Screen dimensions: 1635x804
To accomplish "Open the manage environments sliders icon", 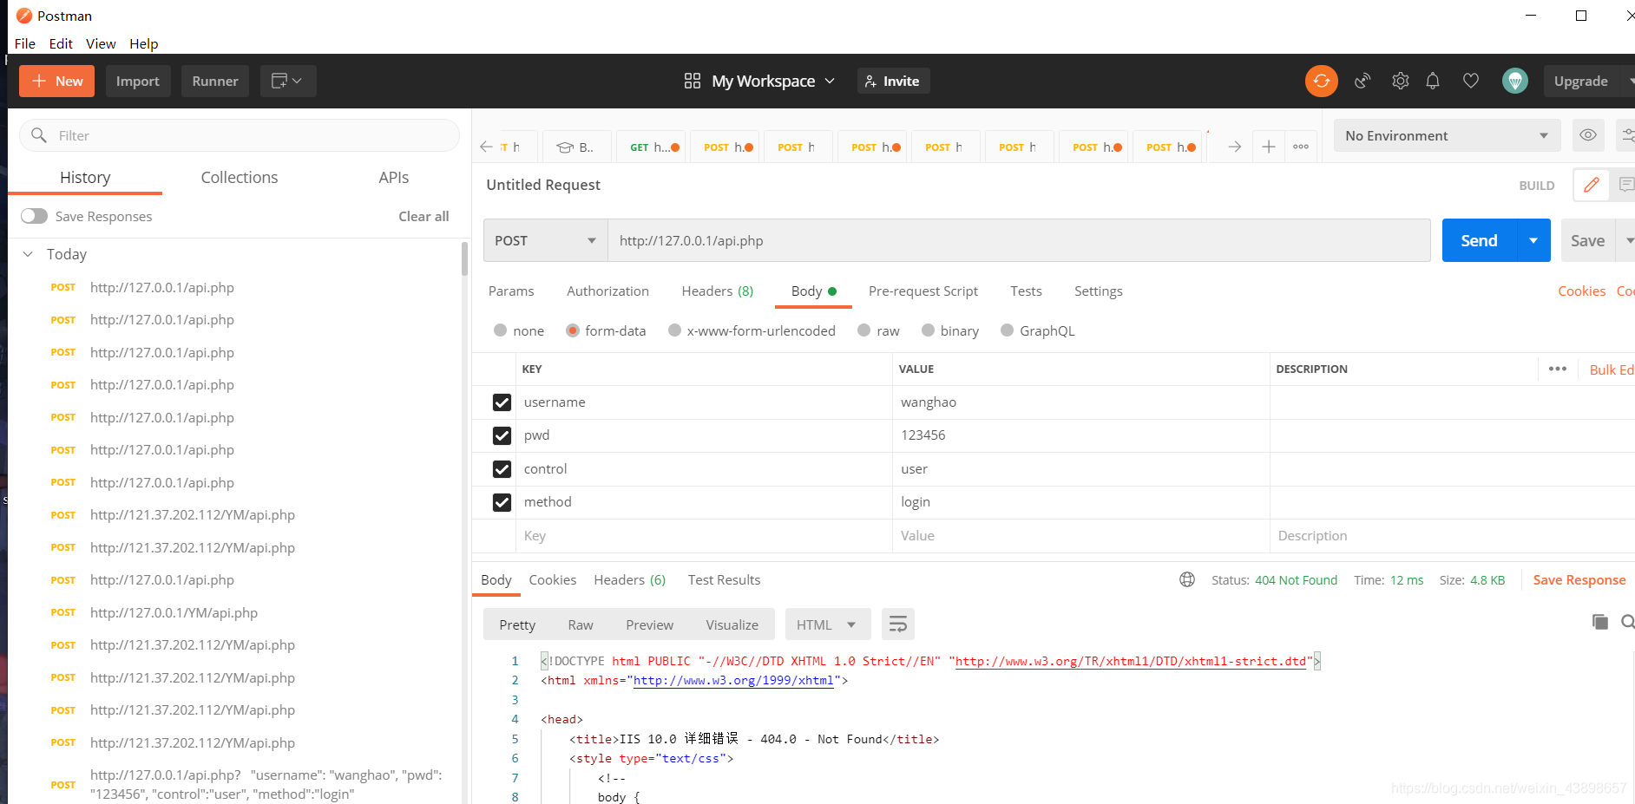I will coord(1626,135).
